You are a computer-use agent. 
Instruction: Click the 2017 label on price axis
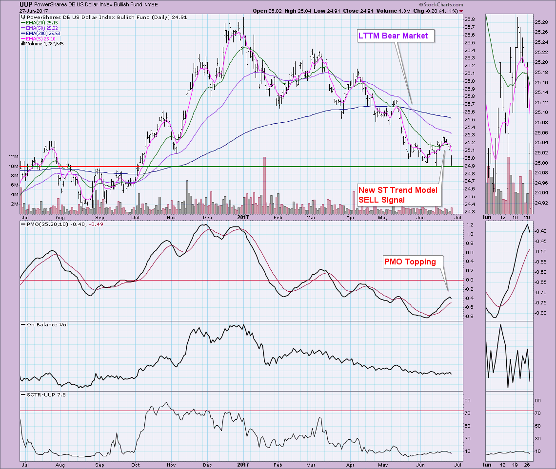click(x=243, y=217)
